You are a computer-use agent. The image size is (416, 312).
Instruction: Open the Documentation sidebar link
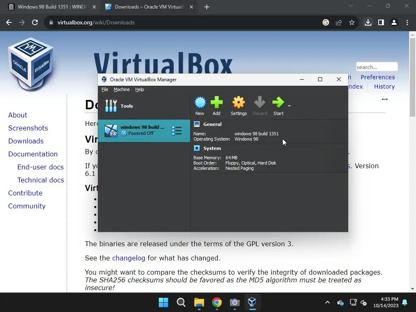point(33,154)
